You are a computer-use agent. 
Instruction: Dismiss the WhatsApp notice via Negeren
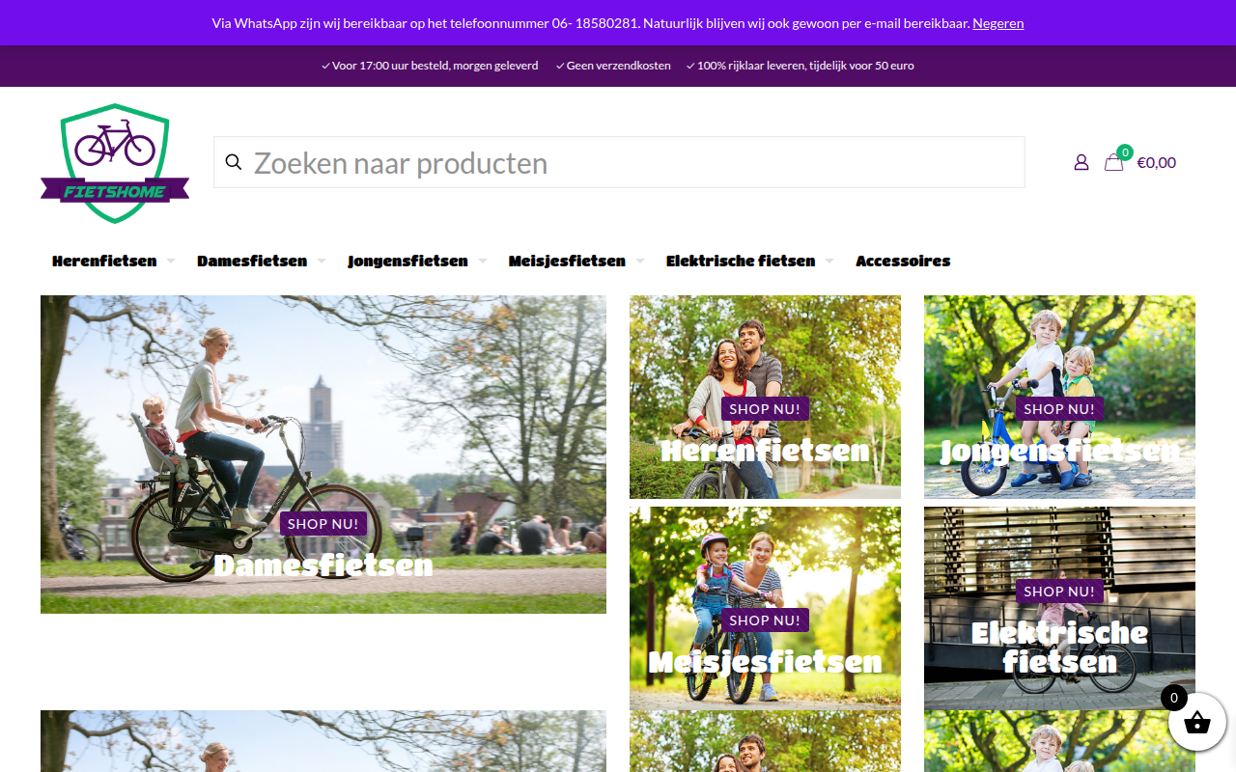997,23
